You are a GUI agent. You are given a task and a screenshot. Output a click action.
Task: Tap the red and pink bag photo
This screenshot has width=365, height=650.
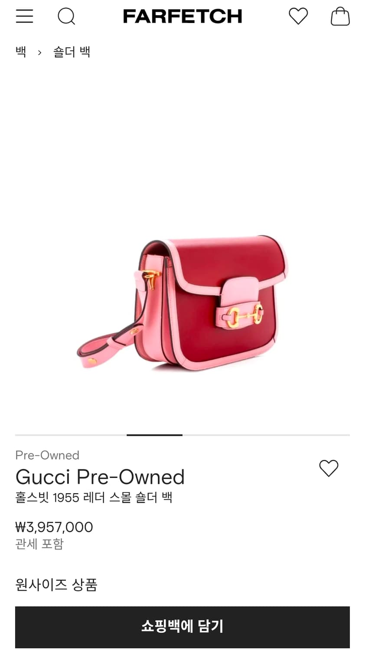click(x=182, y=302)
